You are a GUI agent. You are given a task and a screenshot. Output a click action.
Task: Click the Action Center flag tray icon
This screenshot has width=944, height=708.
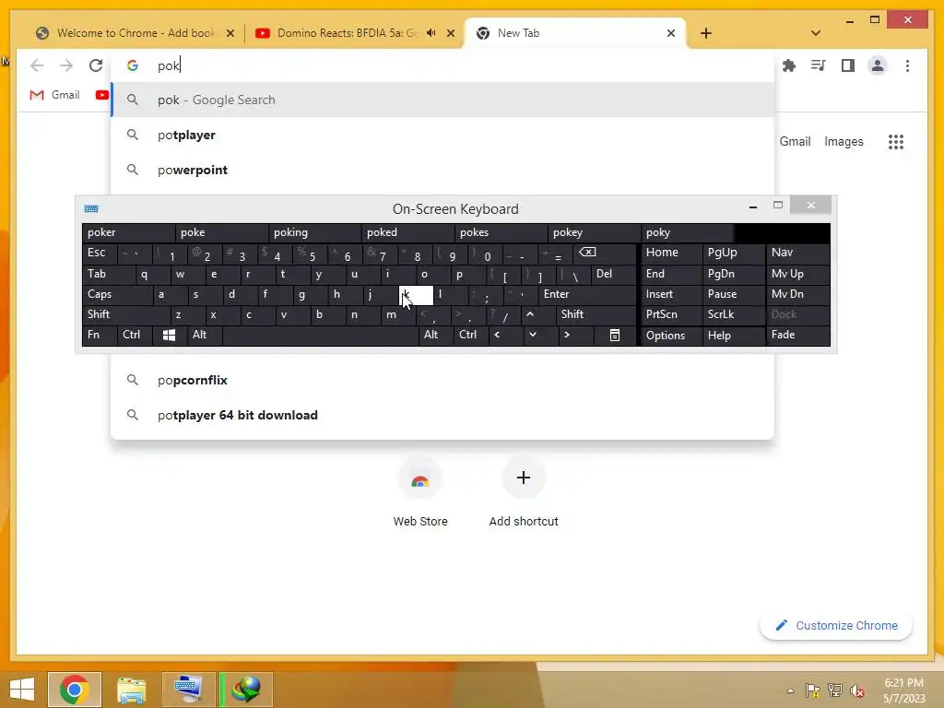pos(812,690)
